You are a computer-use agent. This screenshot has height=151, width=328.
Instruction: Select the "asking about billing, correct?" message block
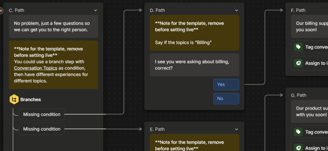point(194,65)
